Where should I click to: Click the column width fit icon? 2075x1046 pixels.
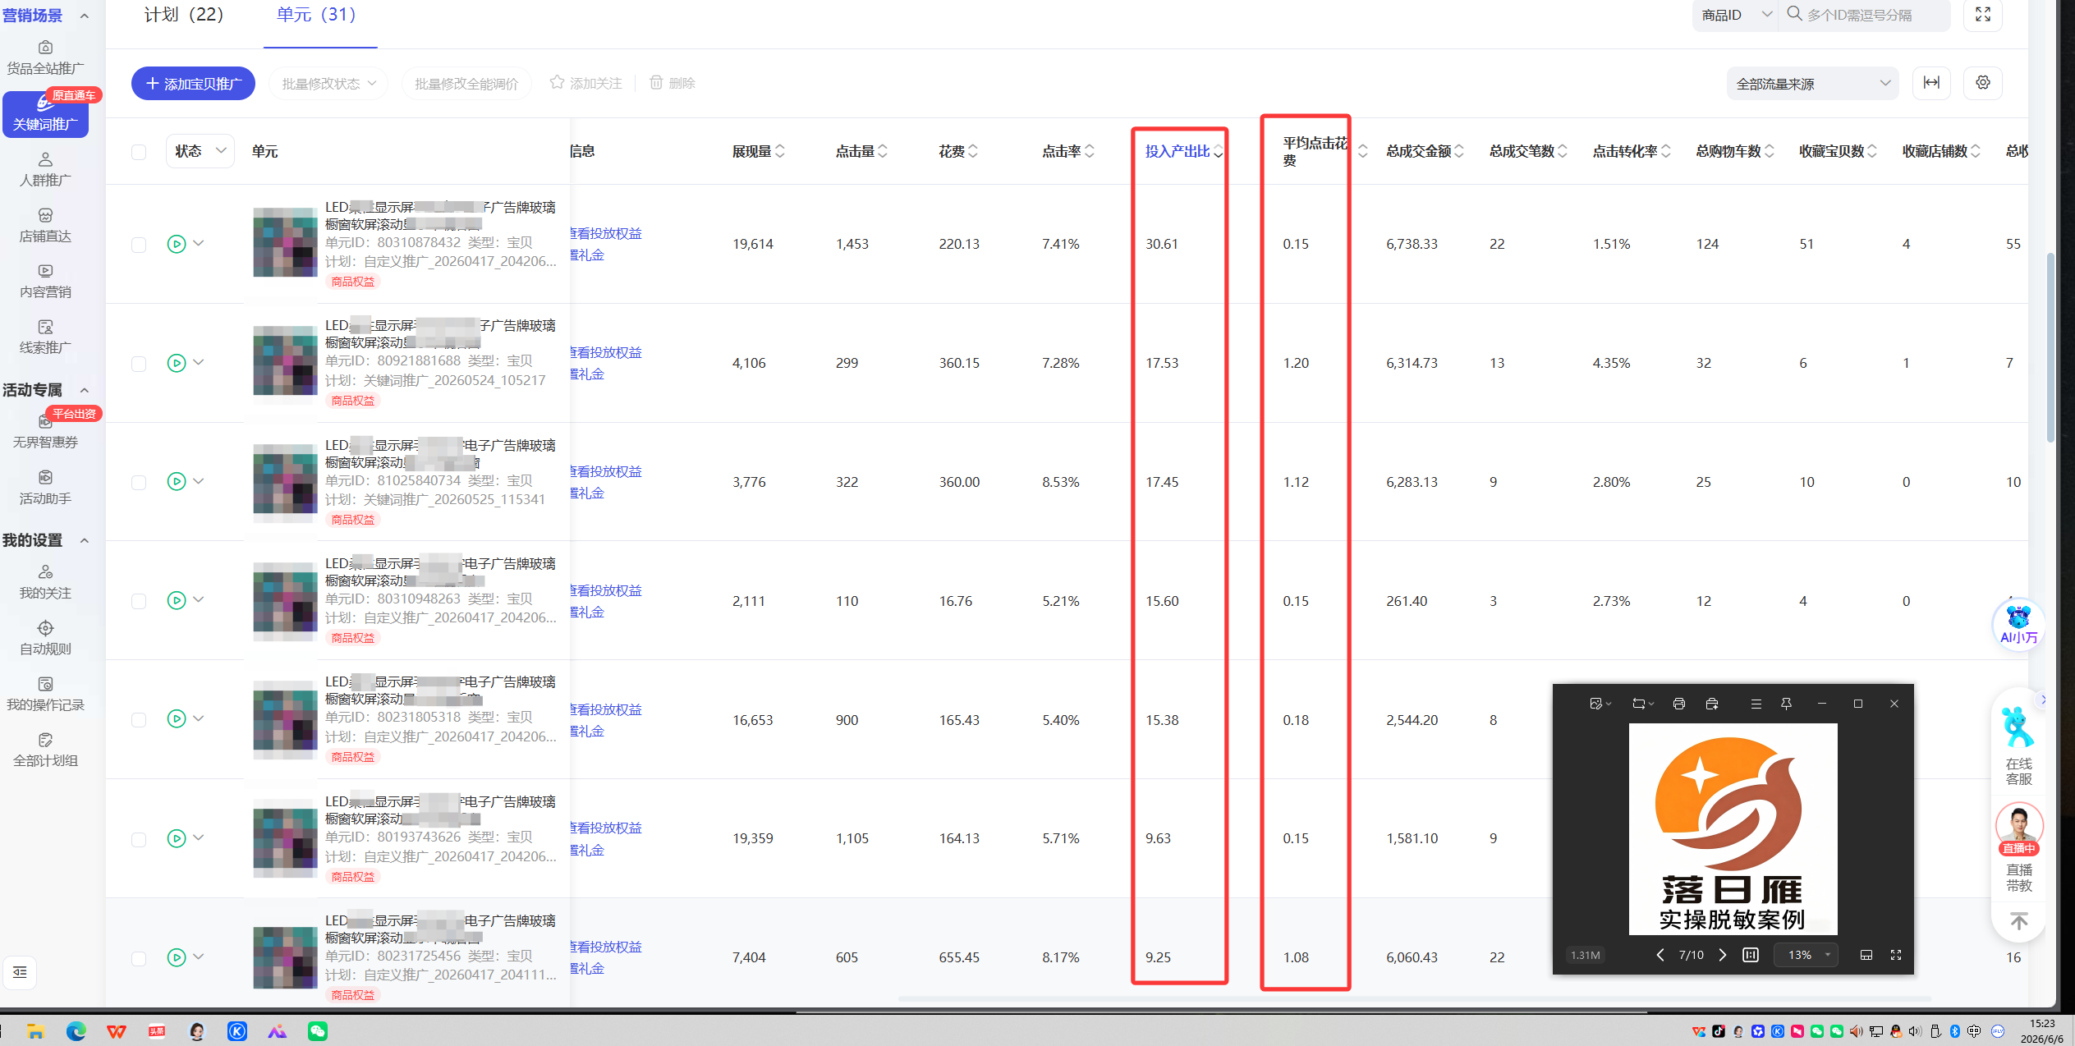click(1931, 83)
